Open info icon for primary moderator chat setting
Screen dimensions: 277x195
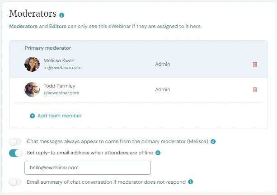point(213,142)
